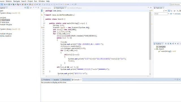Switch to tester.java editor tab
The width and height of the screenshot is (181, 102).
46,8
